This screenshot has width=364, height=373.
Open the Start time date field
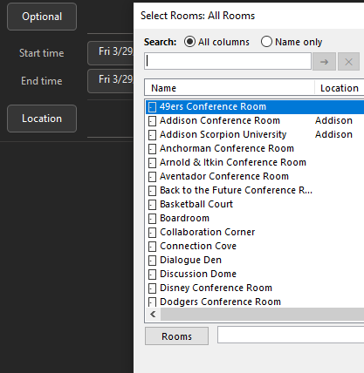pos(111,53)
